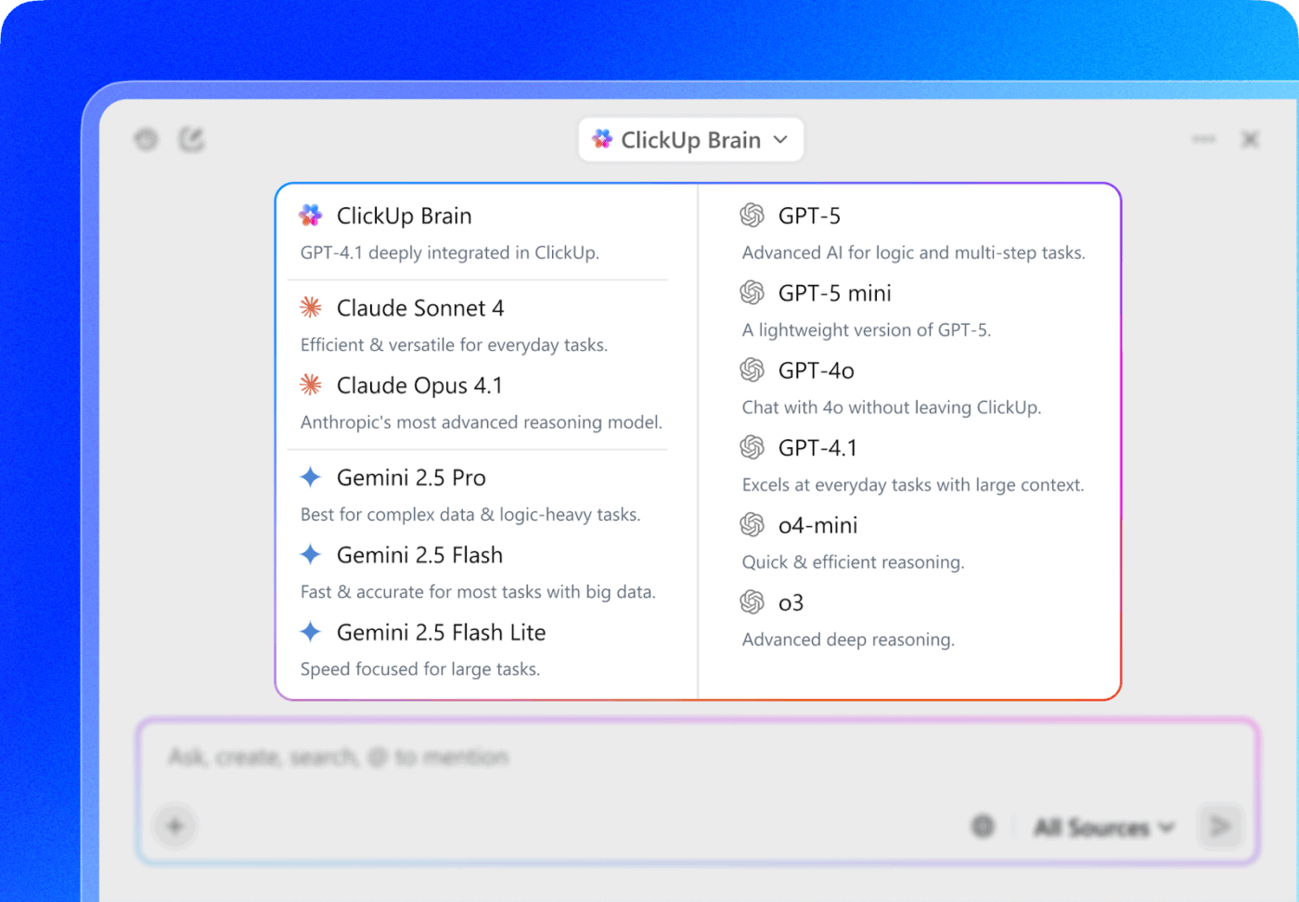This screenshot has height=902, width=1299.
Task: Select GPT-4o from the model menu
Action: click(815, 369)
